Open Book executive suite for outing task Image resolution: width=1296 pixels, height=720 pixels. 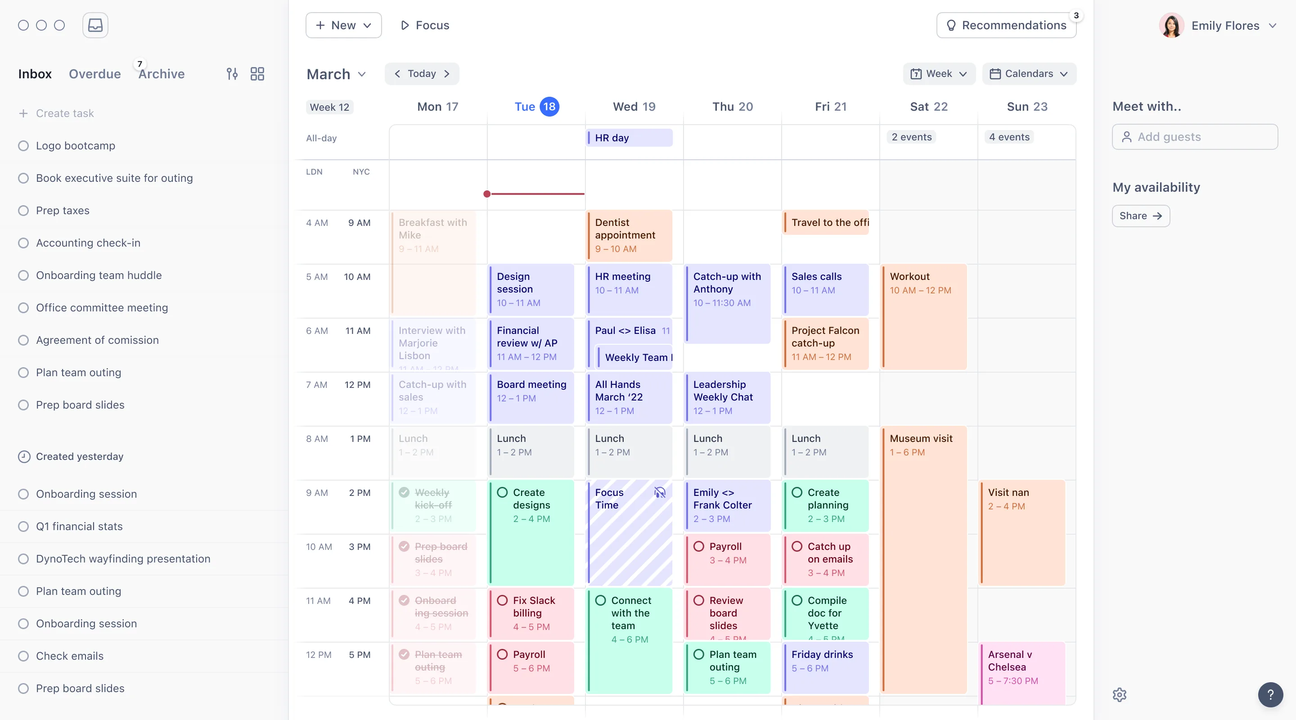pyautogui.click(x=114, y=178)
